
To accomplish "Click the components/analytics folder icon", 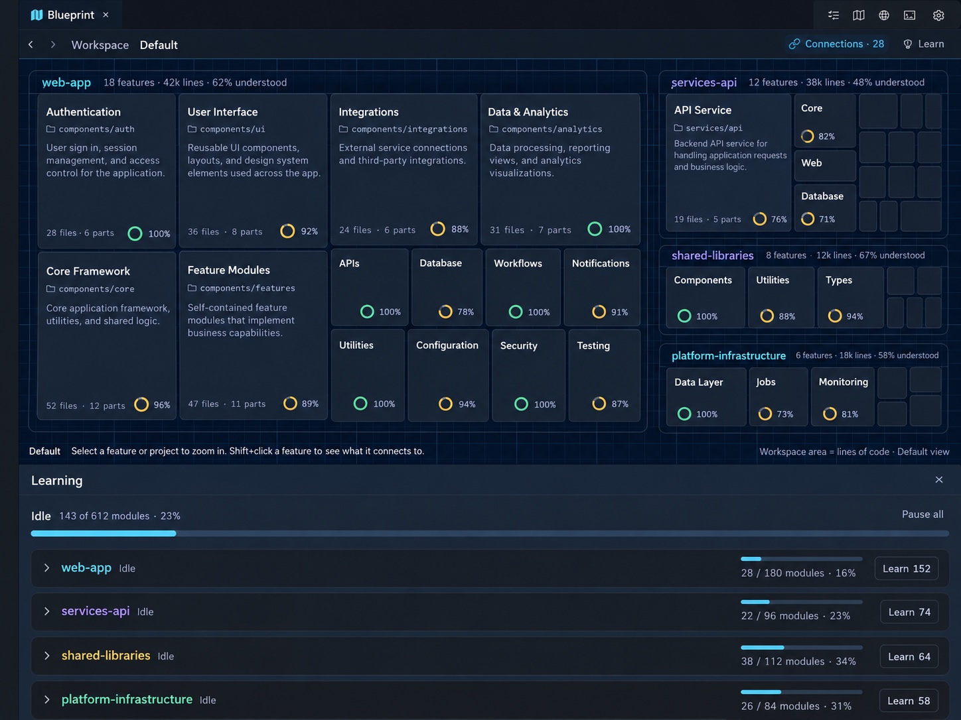I will click(x=494, y=129).
